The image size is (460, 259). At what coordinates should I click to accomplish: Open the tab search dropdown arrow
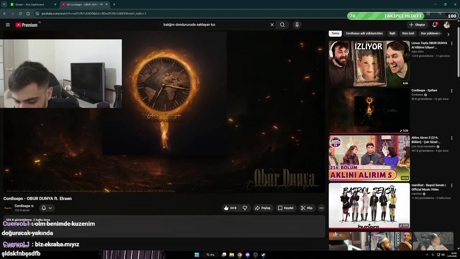click(x=4, y=4)
